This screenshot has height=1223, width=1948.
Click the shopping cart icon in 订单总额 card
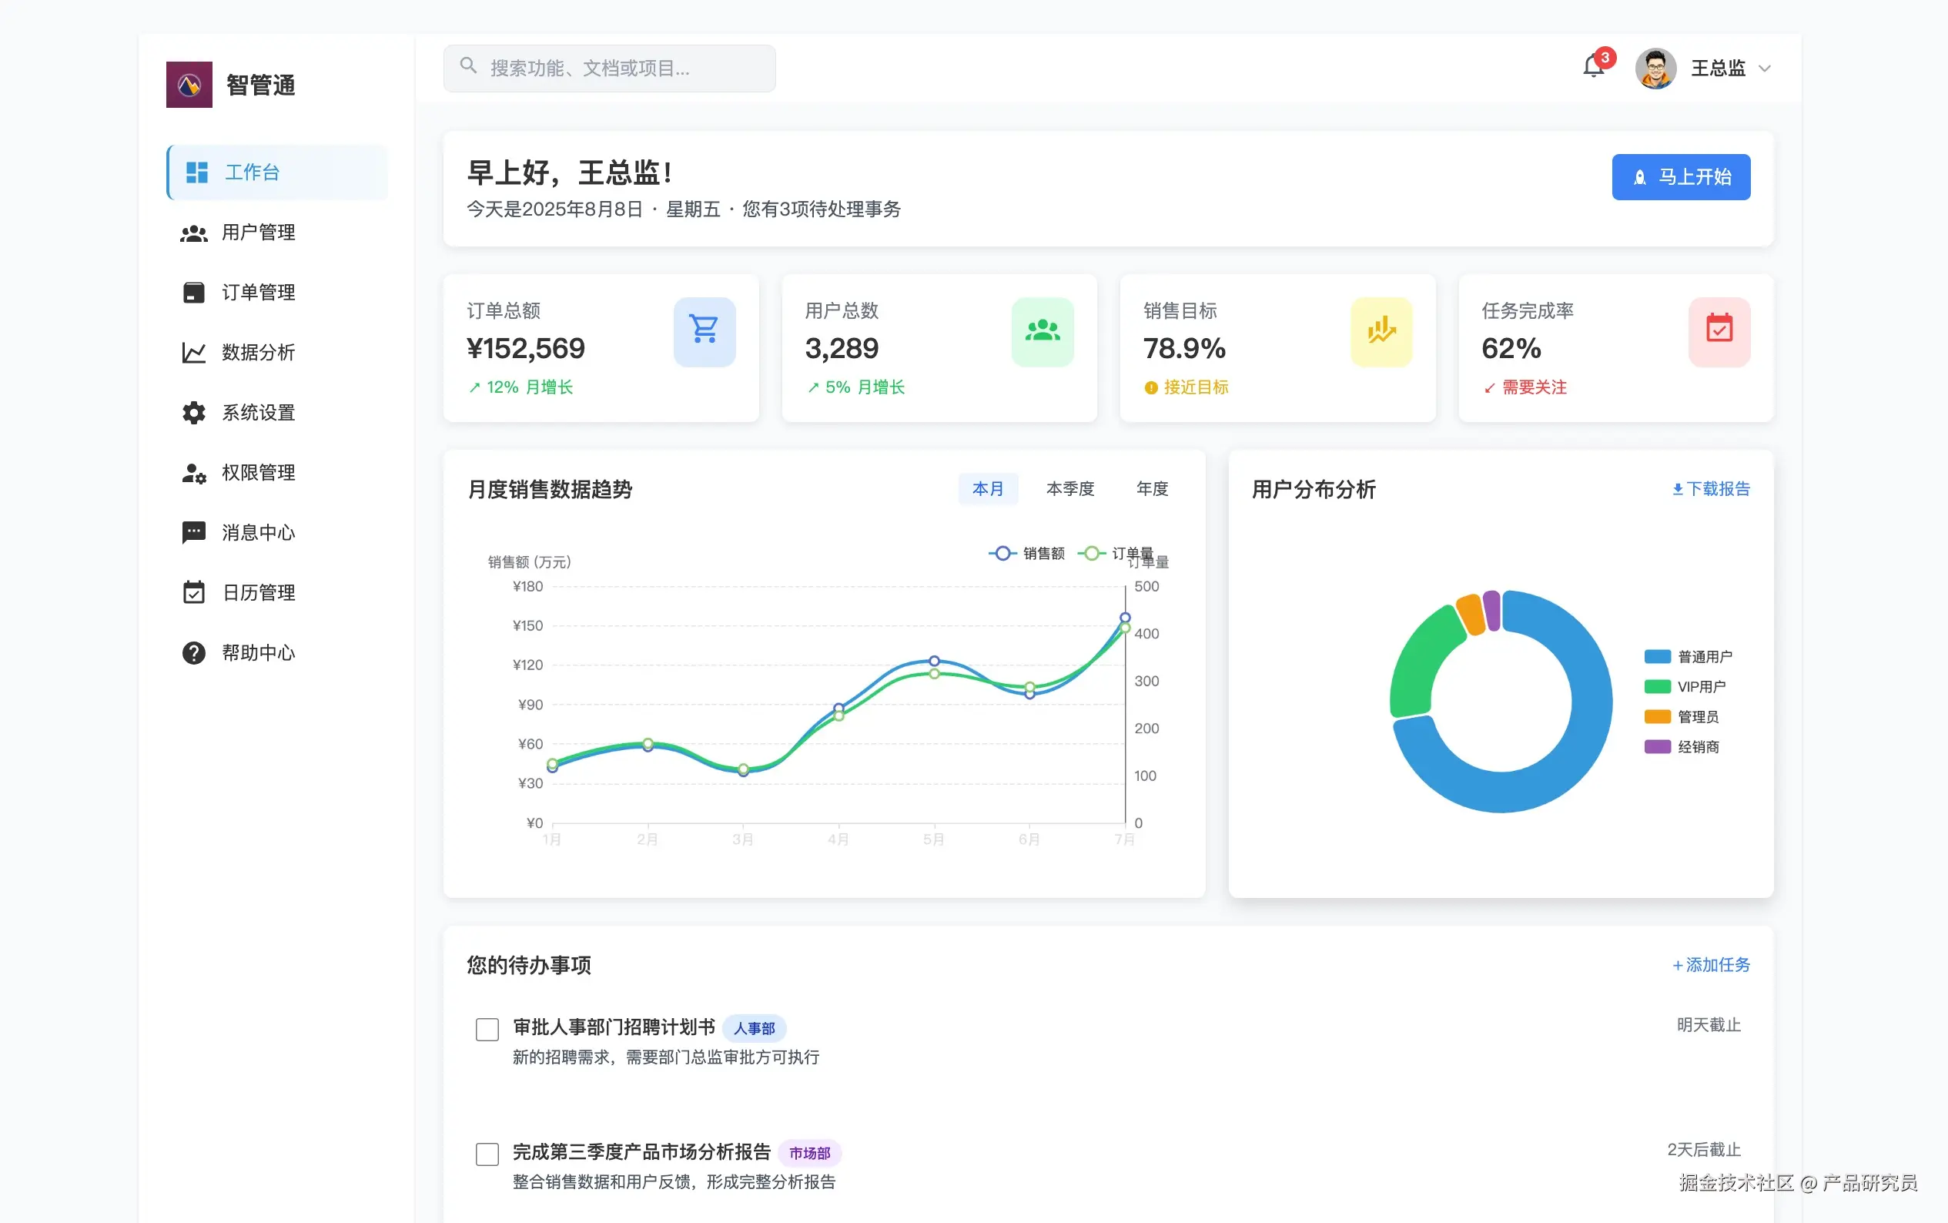pyautogui.click(x=704, y=330)
